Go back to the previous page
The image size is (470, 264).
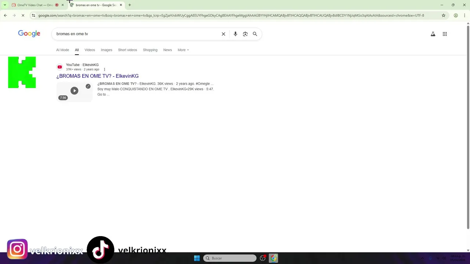coord(6,15)
